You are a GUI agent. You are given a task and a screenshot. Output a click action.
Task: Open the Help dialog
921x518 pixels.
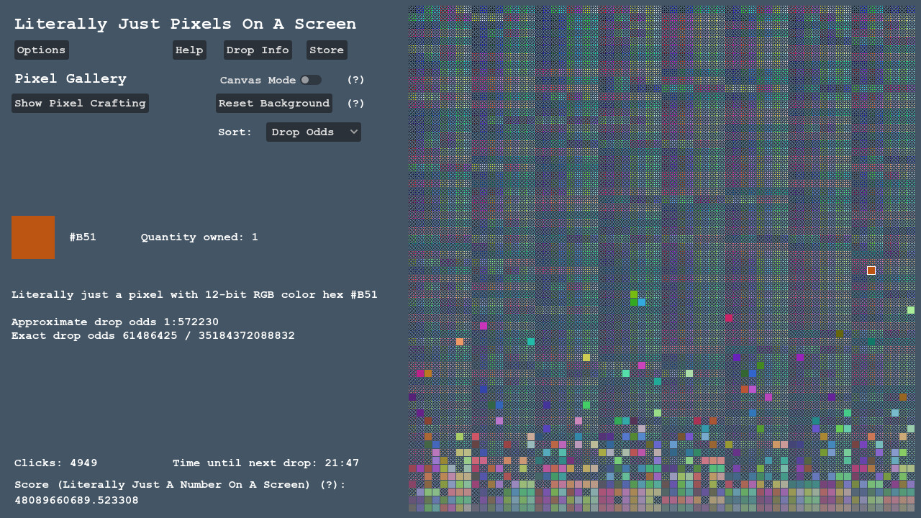(189, 50)
